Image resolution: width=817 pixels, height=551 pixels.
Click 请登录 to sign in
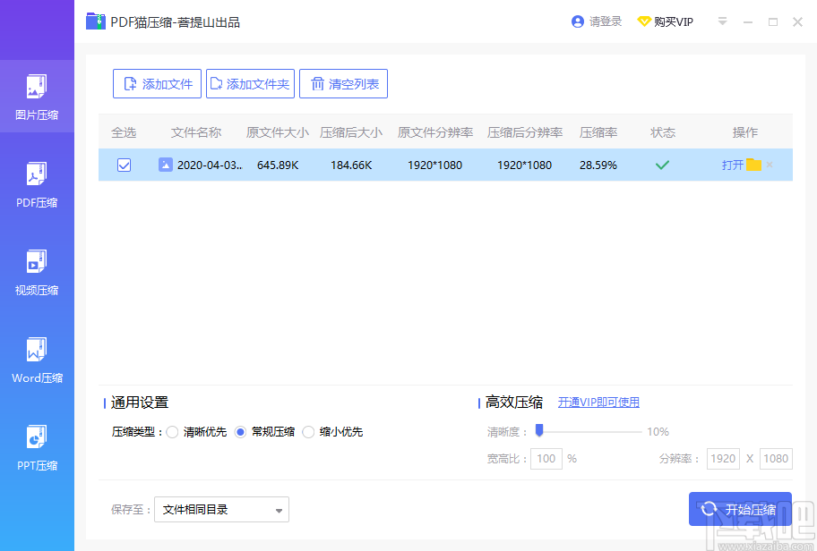coord(597,21)
